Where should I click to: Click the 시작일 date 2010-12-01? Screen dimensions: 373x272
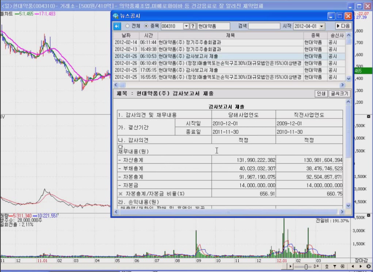(x=225, y=124)
